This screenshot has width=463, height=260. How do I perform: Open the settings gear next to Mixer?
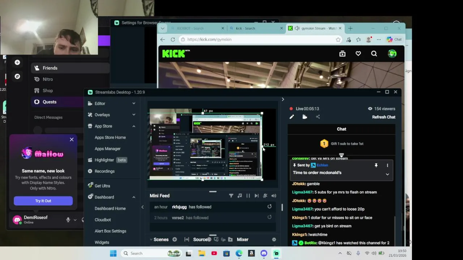(x=274, y=239)
